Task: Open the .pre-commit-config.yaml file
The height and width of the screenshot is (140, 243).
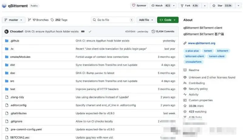Action: point(26,129)
